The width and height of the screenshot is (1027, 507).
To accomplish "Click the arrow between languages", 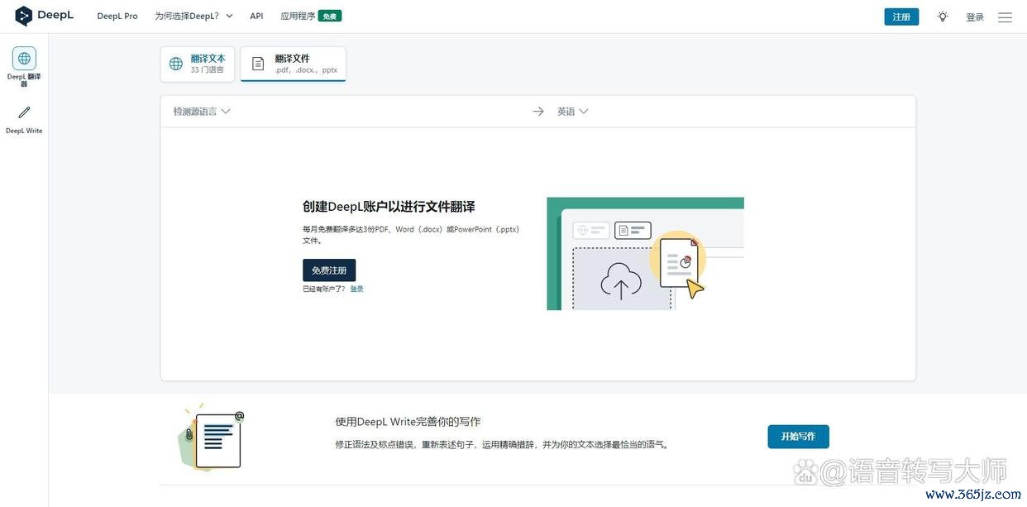I will pyautogui.click(x=538, y=112).
